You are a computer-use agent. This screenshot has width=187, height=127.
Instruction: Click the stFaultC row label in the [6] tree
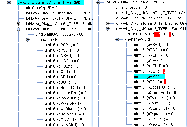coord(60,29)
